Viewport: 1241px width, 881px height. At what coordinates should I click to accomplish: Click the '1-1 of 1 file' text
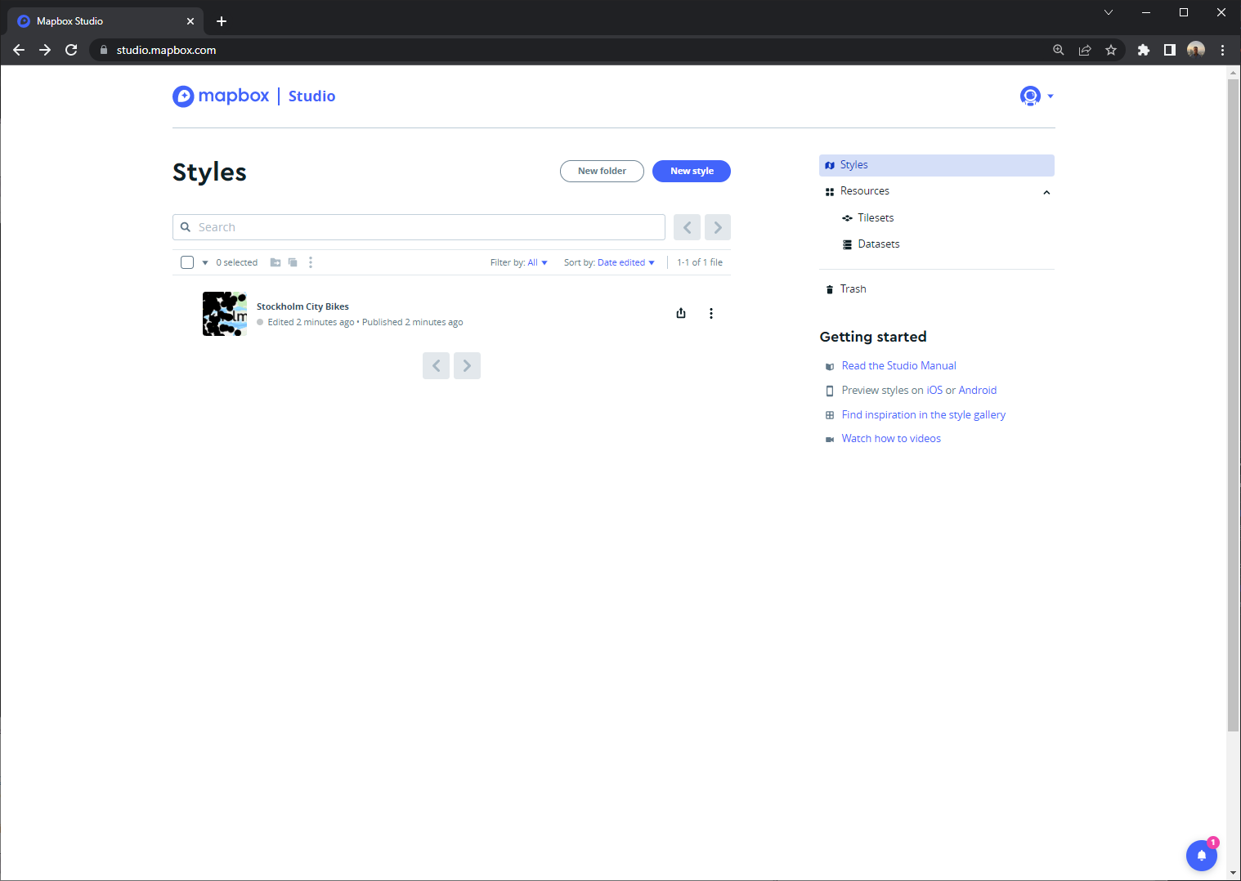coord(700,262)
